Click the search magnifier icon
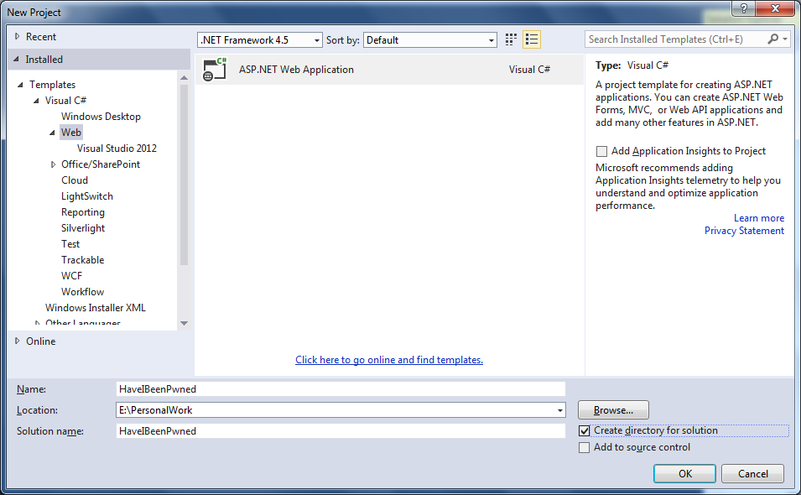Viewport: 801px width, 495px height. pos(773,39)
